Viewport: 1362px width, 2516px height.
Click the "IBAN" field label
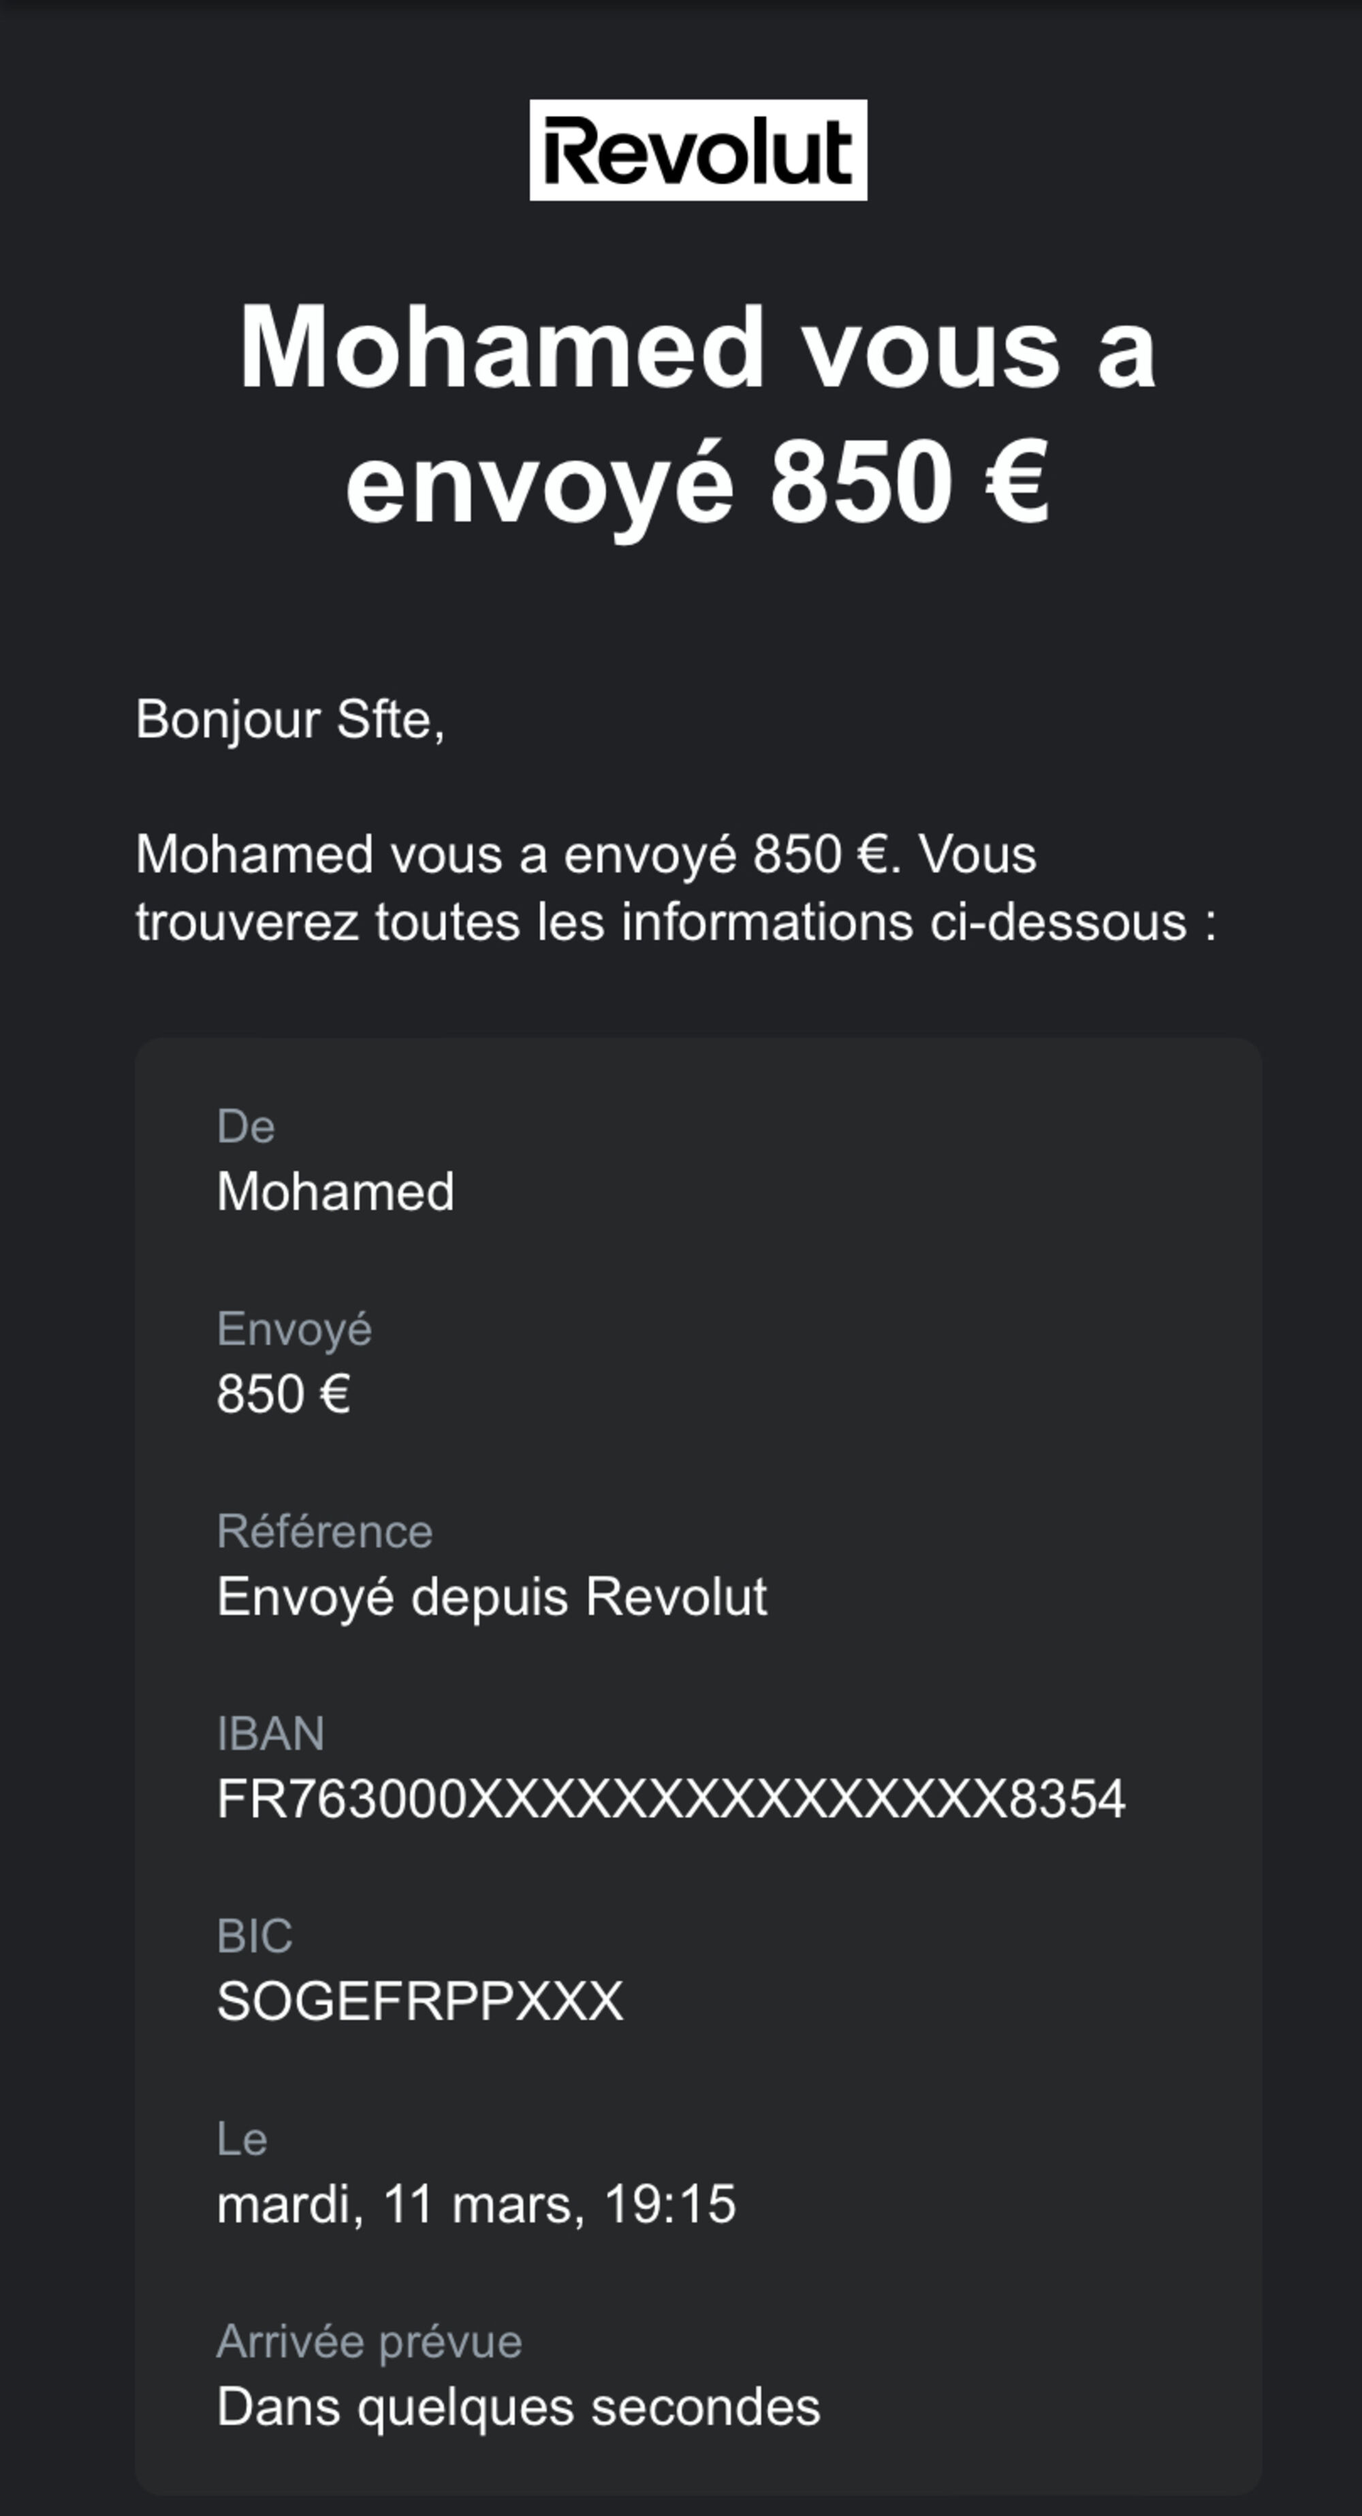point(270,1734)
